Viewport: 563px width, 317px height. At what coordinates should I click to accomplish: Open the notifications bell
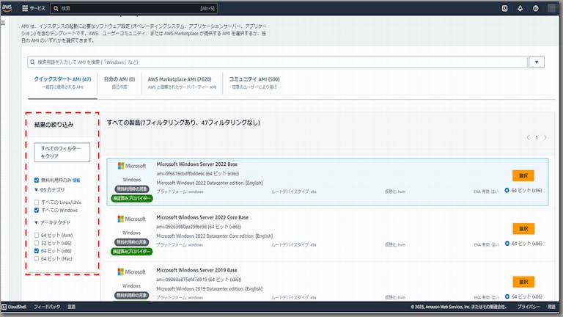tap(520, 8)
